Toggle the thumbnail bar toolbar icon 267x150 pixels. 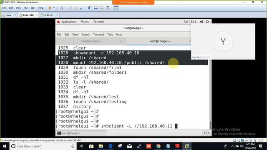[x=96, y=8]
